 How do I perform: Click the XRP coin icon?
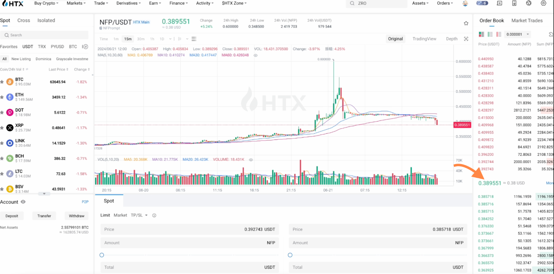10,128
